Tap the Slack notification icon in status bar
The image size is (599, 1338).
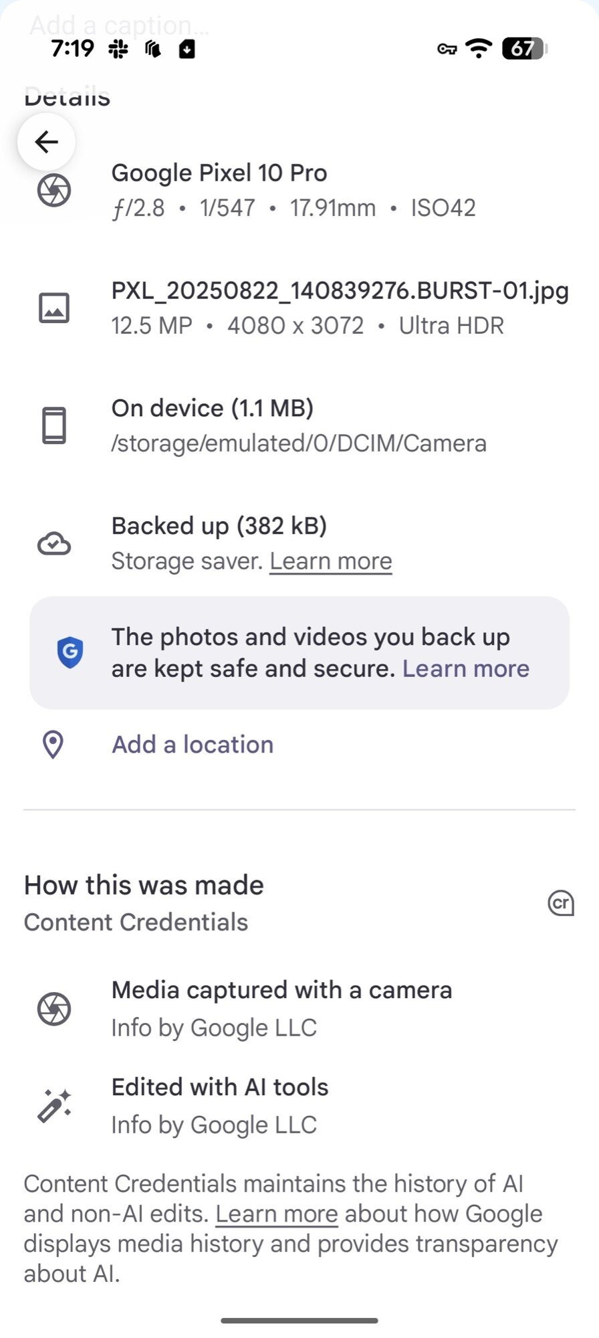click(118, 48)
